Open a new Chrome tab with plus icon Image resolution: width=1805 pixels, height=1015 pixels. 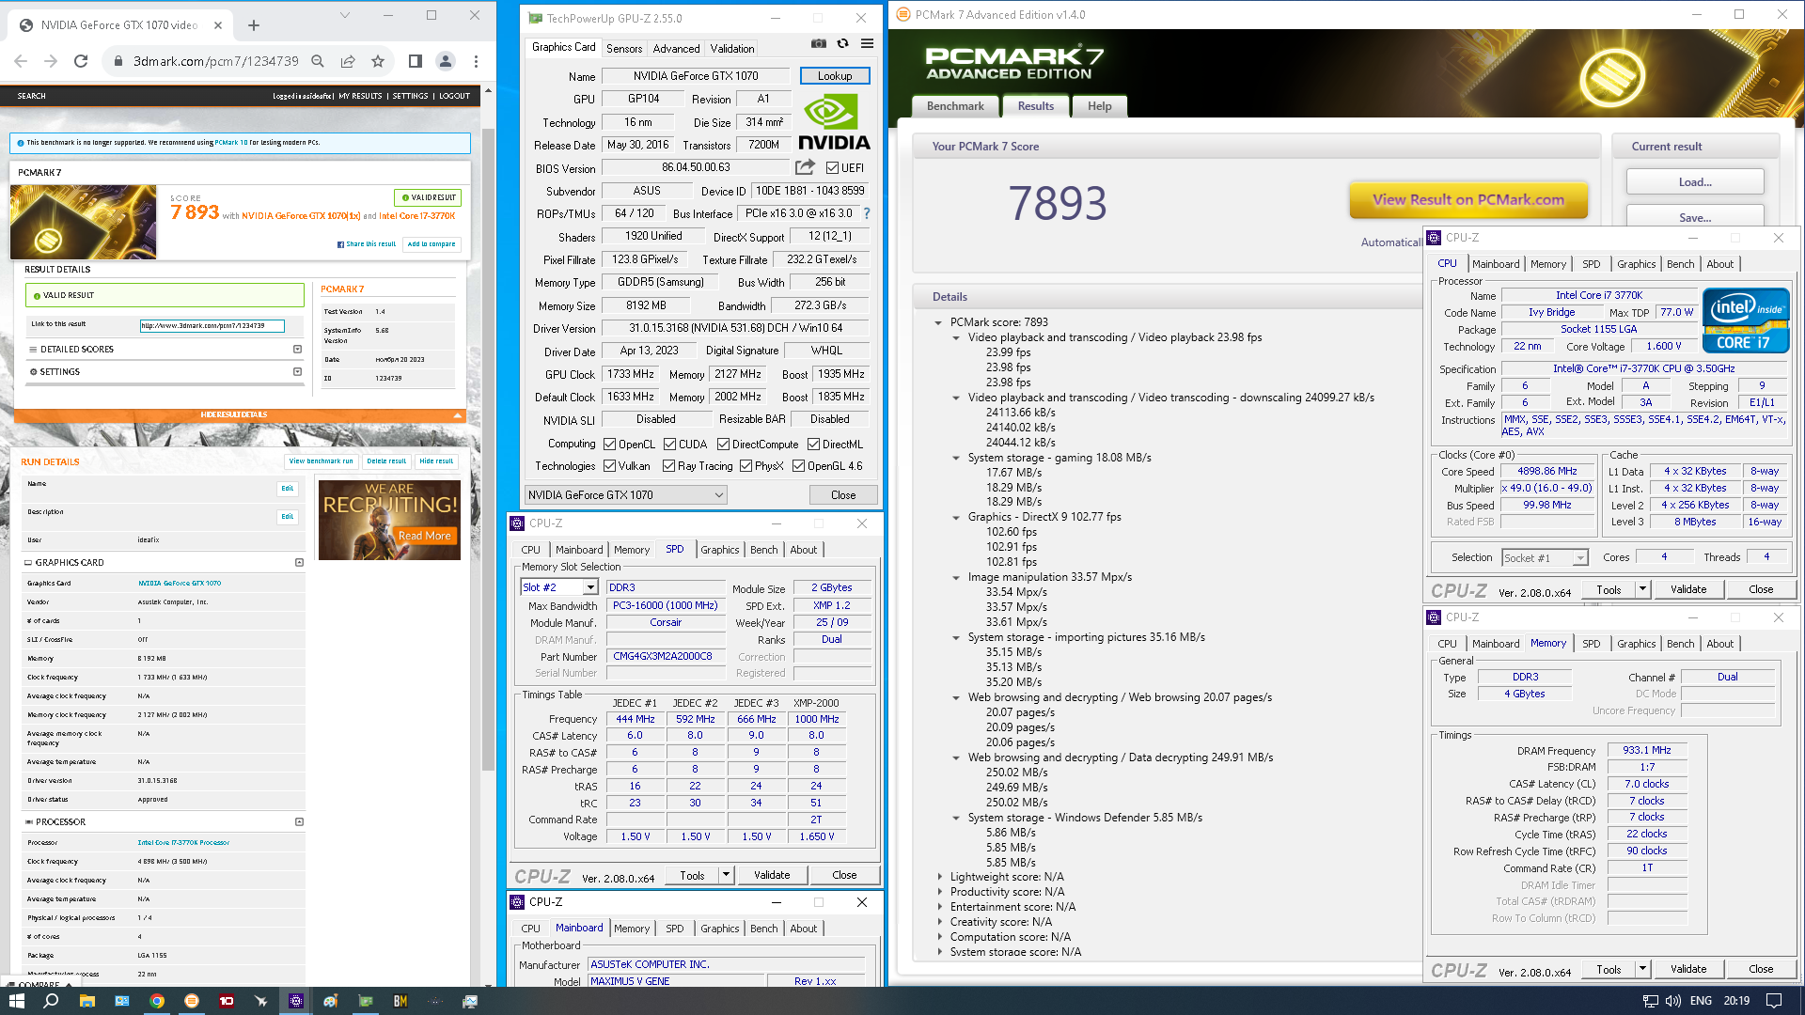point(254,25)
